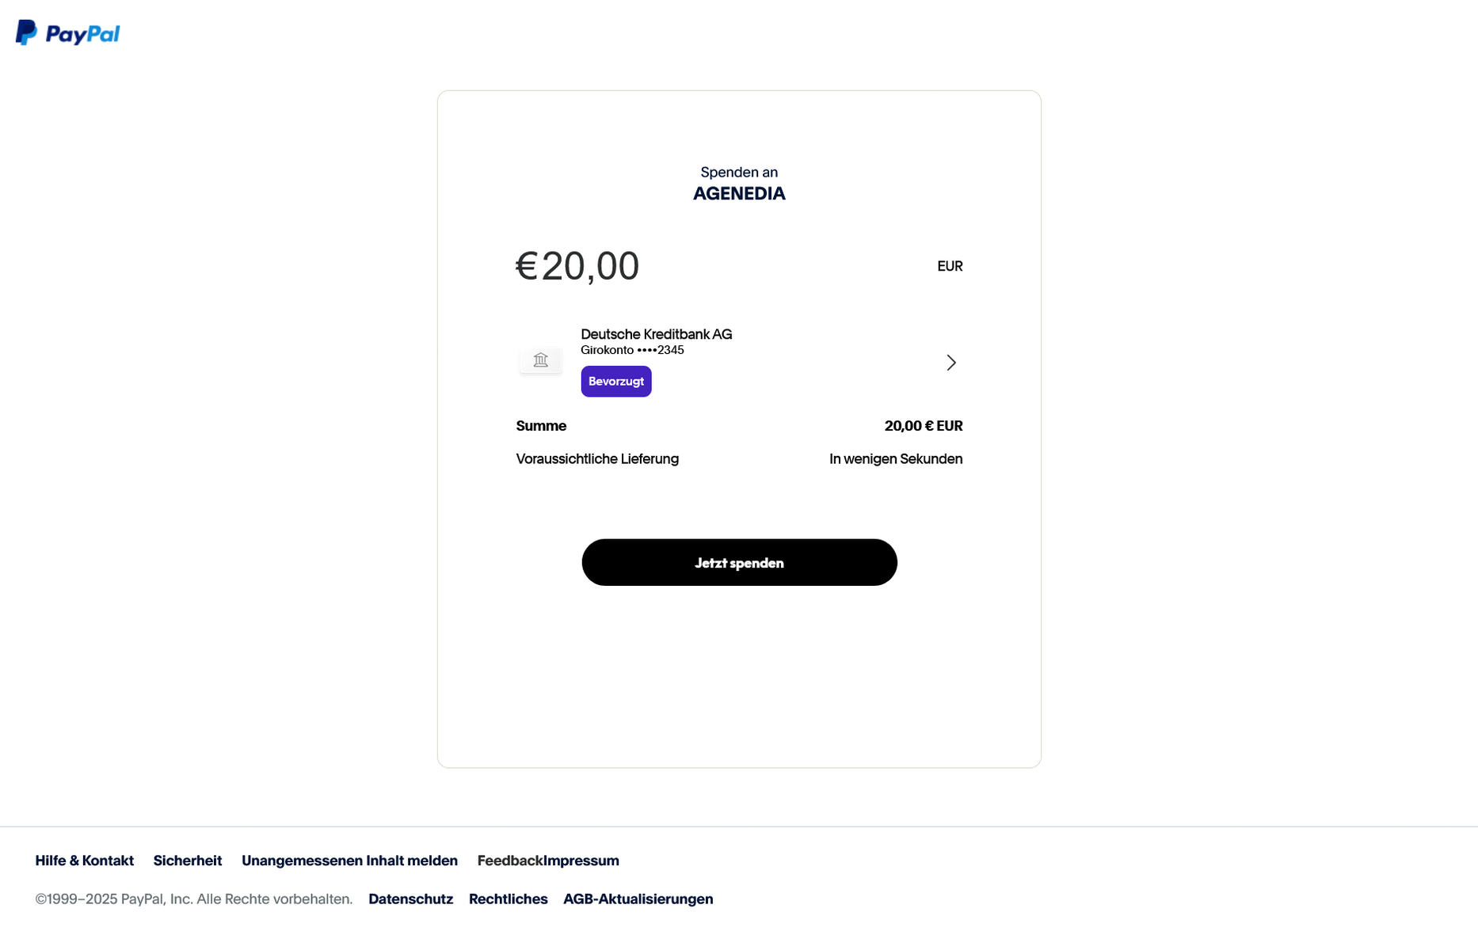The width and height of the screenshot is (1478, 950).
Task: Expand payment method with chevron arrow
Action: click(950, 363)
